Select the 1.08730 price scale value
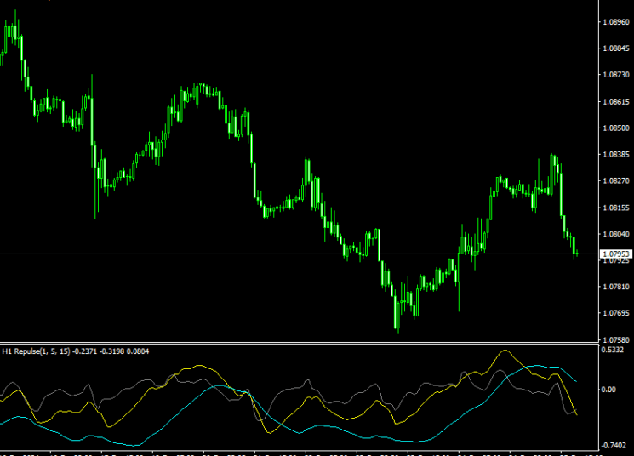The height and width of the screenshot is (456, 634). (616, 75)
